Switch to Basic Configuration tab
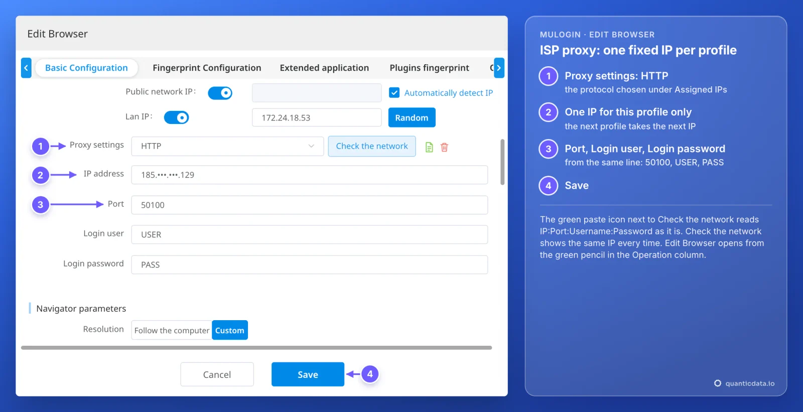 (x=86, y=68)
